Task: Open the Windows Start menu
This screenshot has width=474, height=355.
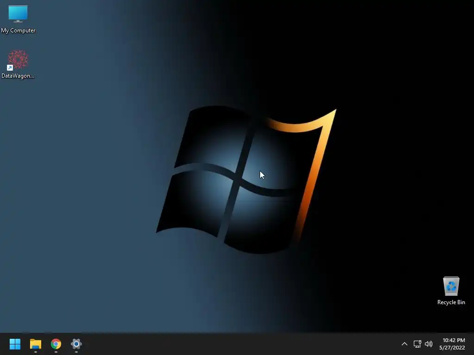Action: pyautogui.click(x=15, y=344)
